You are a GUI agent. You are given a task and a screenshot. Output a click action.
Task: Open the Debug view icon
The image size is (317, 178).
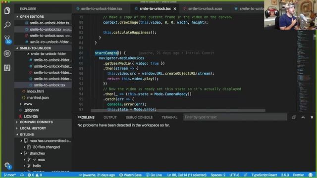click(x=7, y=53)
